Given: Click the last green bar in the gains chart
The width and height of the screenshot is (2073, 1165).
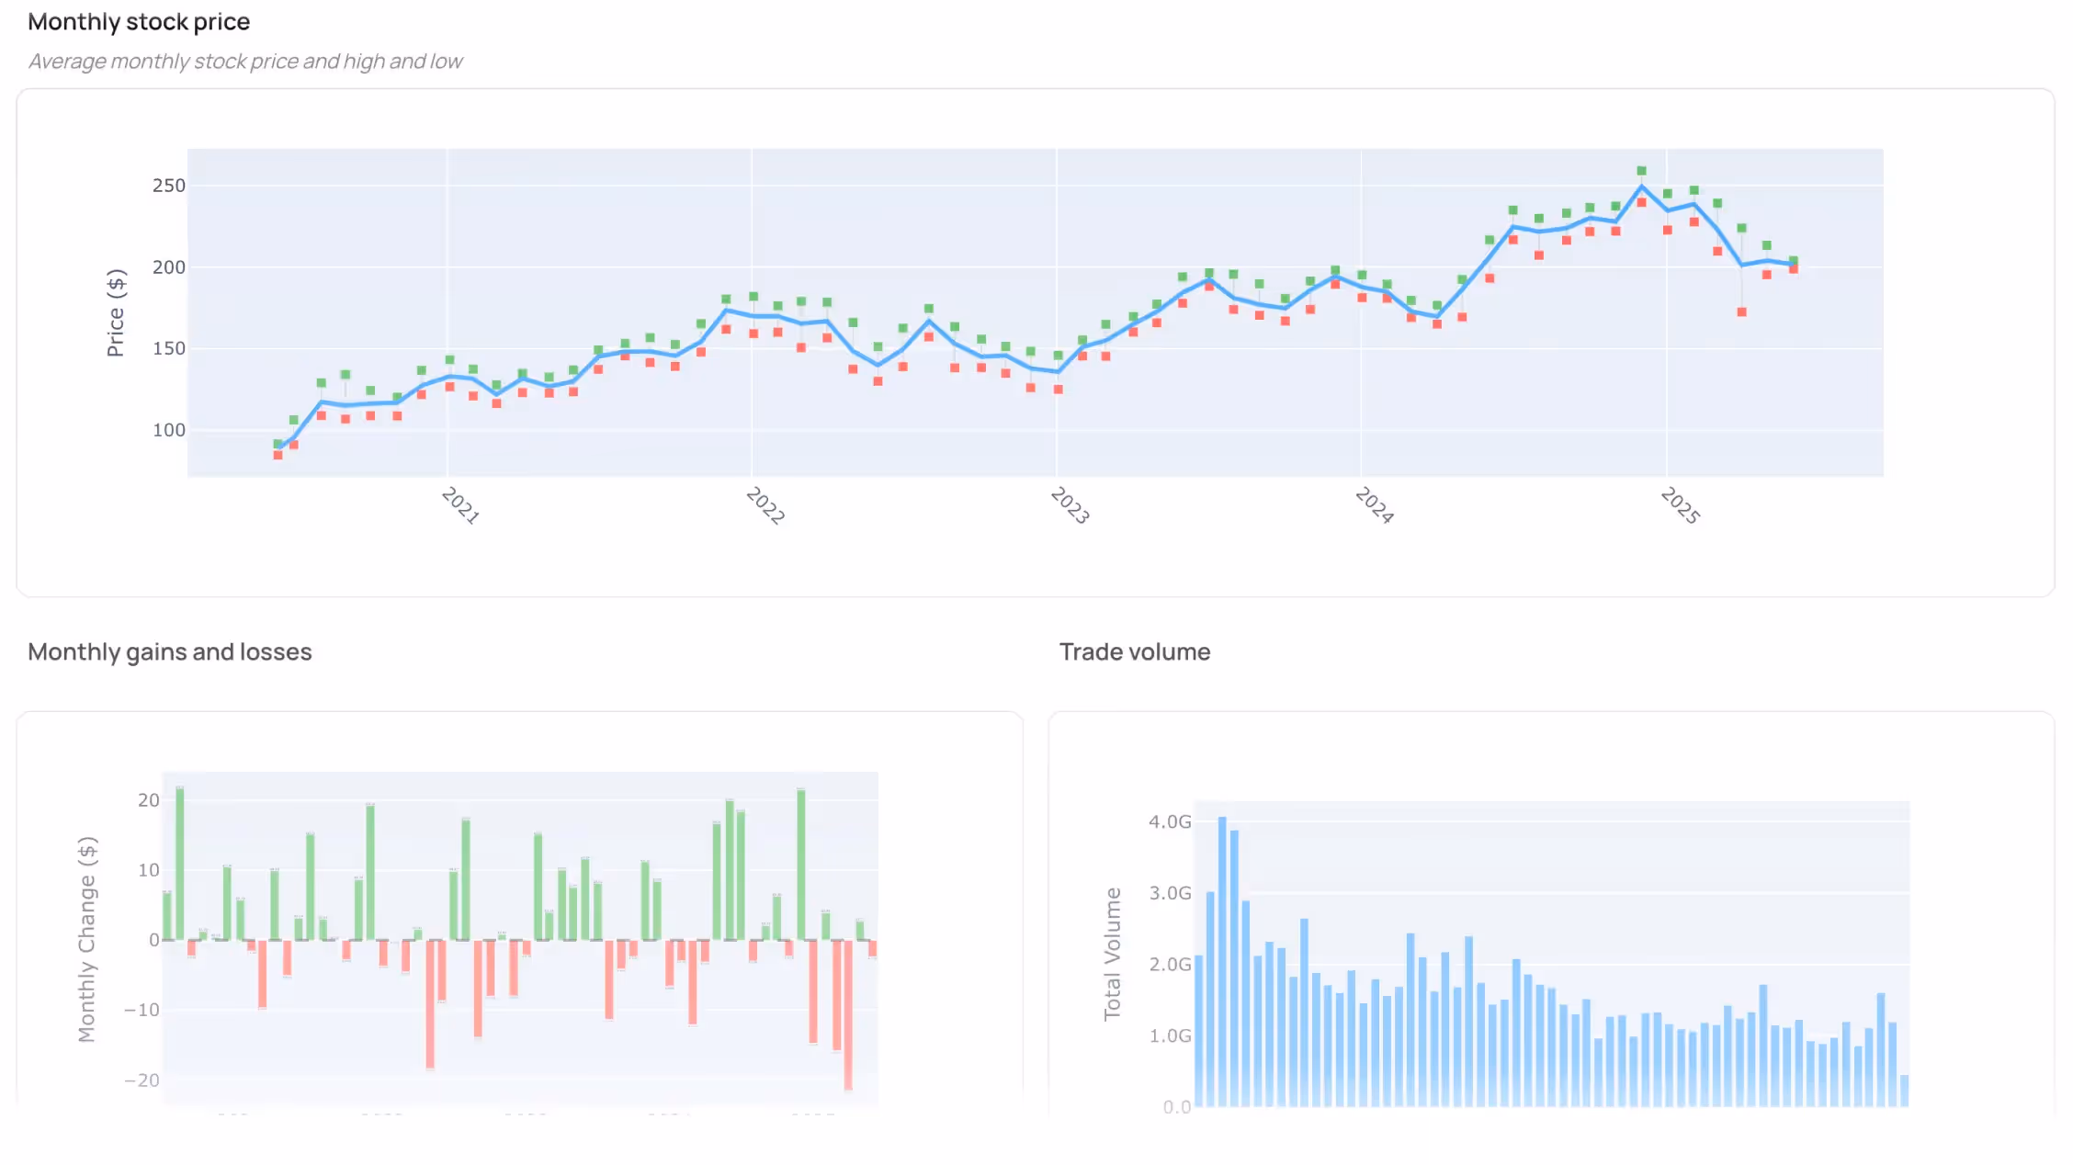Looking at the screenshot, I should [x=860, y=930].
